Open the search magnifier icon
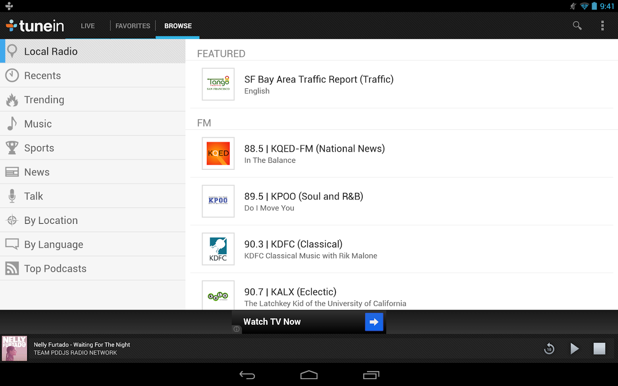 click(577, 26)
